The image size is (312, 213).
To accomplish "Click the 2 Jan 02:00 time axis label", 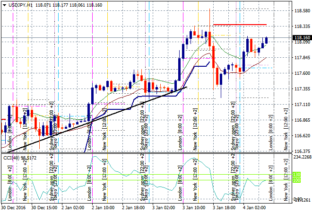I will click(x=73, y=208).
